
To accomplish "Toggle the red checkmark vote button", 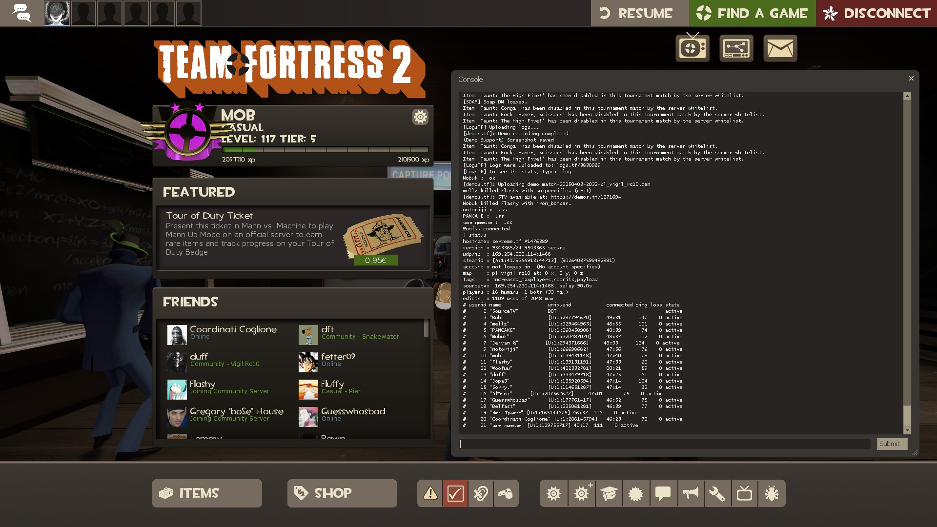I will 455,493.
